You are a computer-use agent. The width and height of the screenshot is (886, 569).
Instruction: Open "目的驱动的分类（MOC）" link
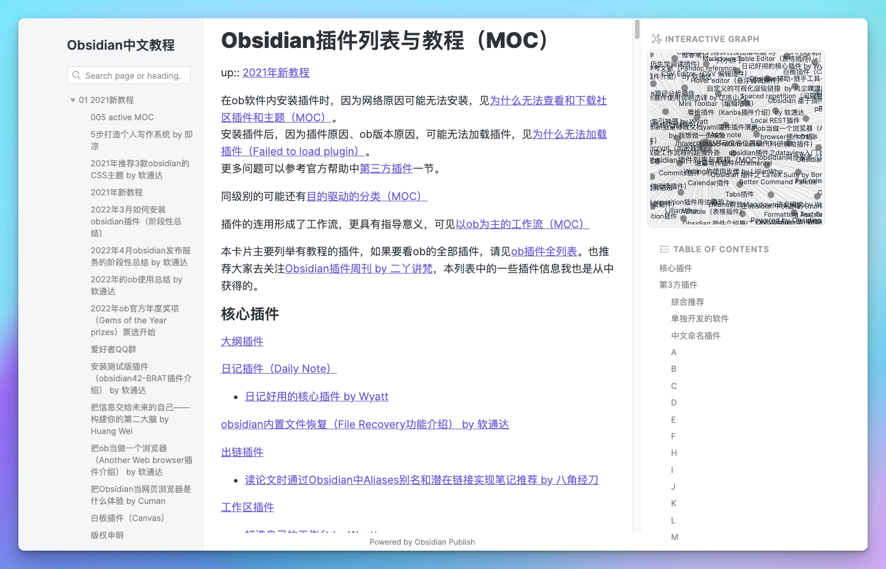pos(366,196)
